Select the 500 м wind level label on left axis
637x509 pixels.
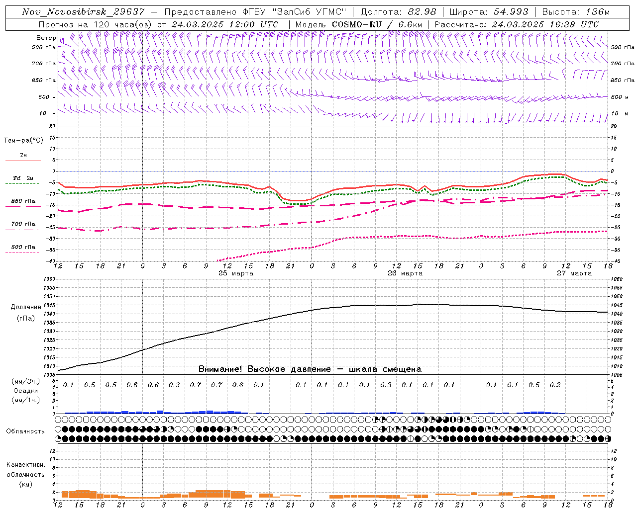coord(47,97)
